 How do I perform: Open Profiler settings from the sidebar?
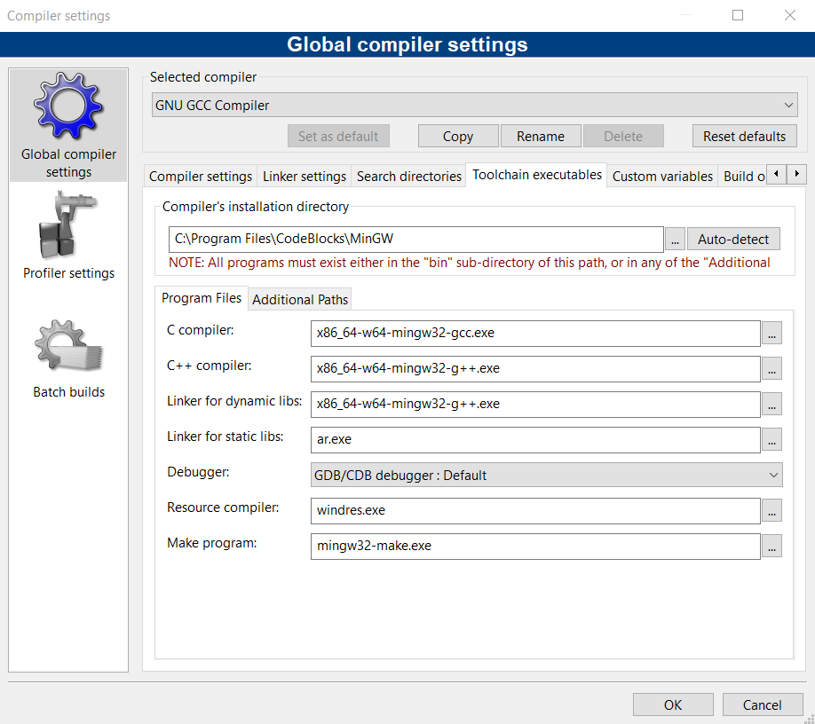point(68,227)
